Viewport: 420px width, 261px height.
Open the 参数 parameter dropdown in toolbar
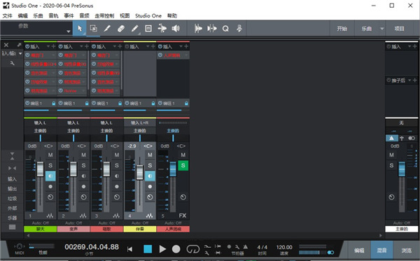click(x=69, y=31)
